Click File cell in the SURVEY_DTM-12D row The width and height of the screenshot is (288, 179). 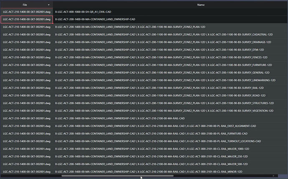[x=27, y=50]
